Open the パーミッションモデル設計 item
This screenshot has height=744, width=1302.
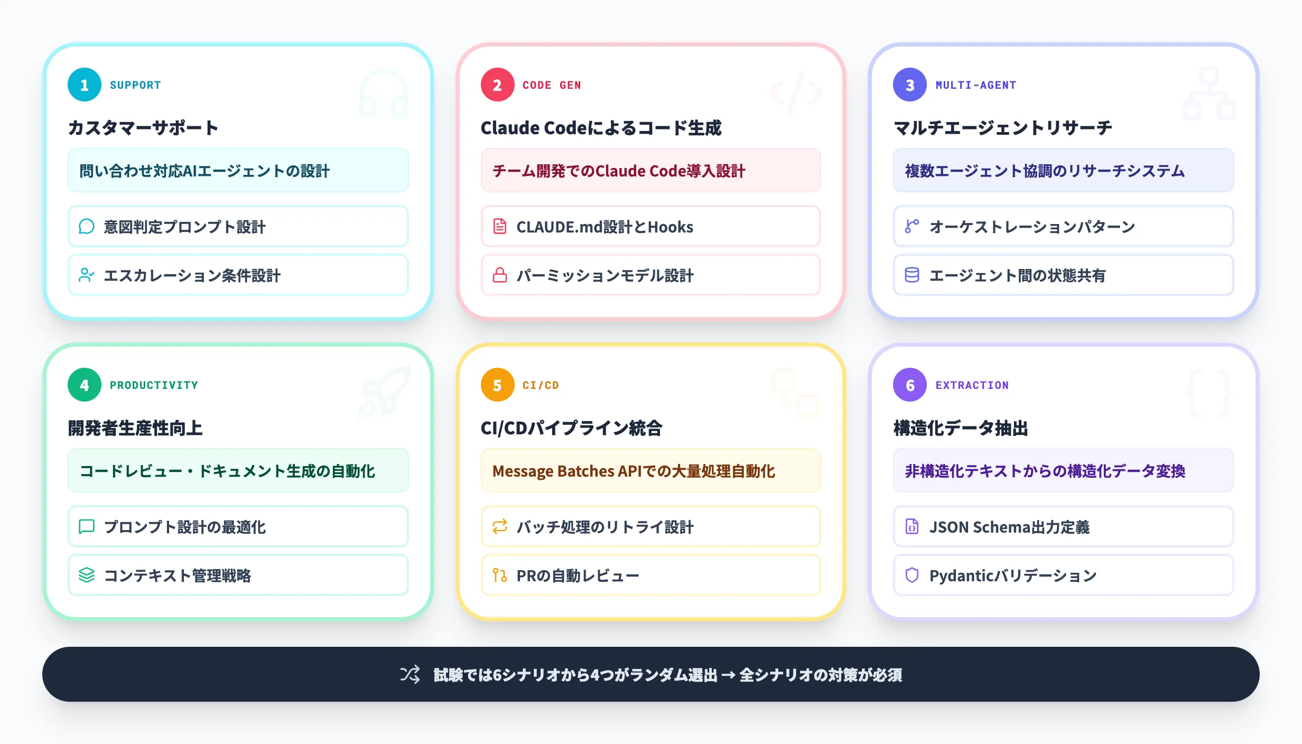651,275
